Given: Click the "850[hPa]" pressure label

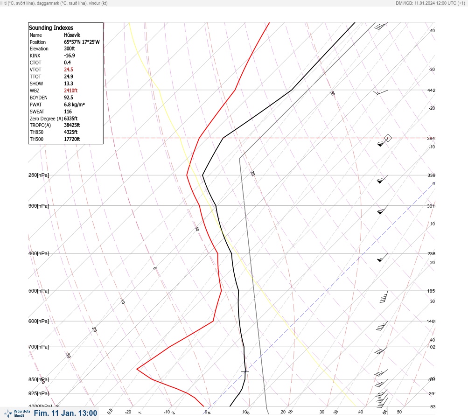Looking at the screenshot, I should click(39, 379).
